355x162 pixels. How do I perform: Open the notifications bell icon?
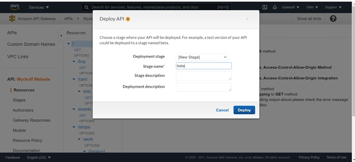[275, 7]
